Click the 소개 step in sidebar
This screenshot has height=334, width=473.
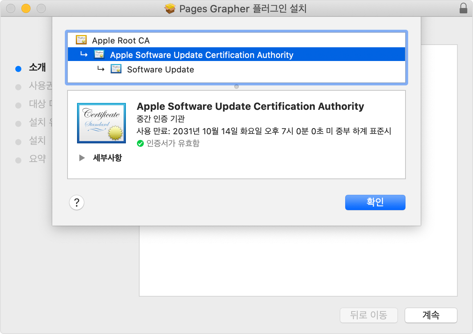click(37, 68)
